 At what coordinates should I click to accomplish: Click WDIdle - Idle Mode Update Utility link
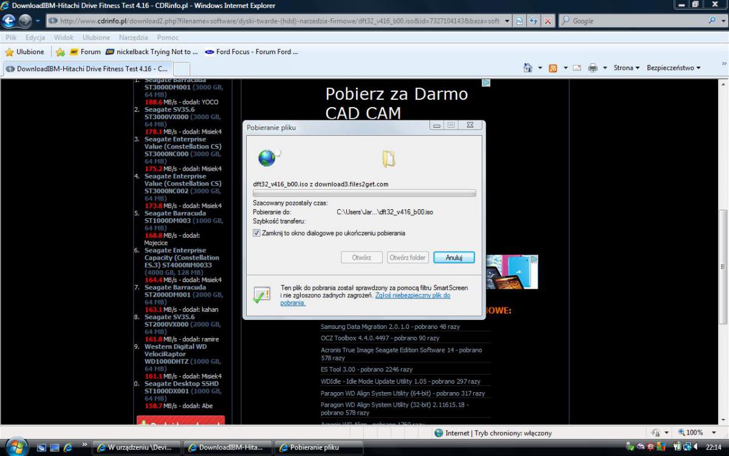coord(400,381)
